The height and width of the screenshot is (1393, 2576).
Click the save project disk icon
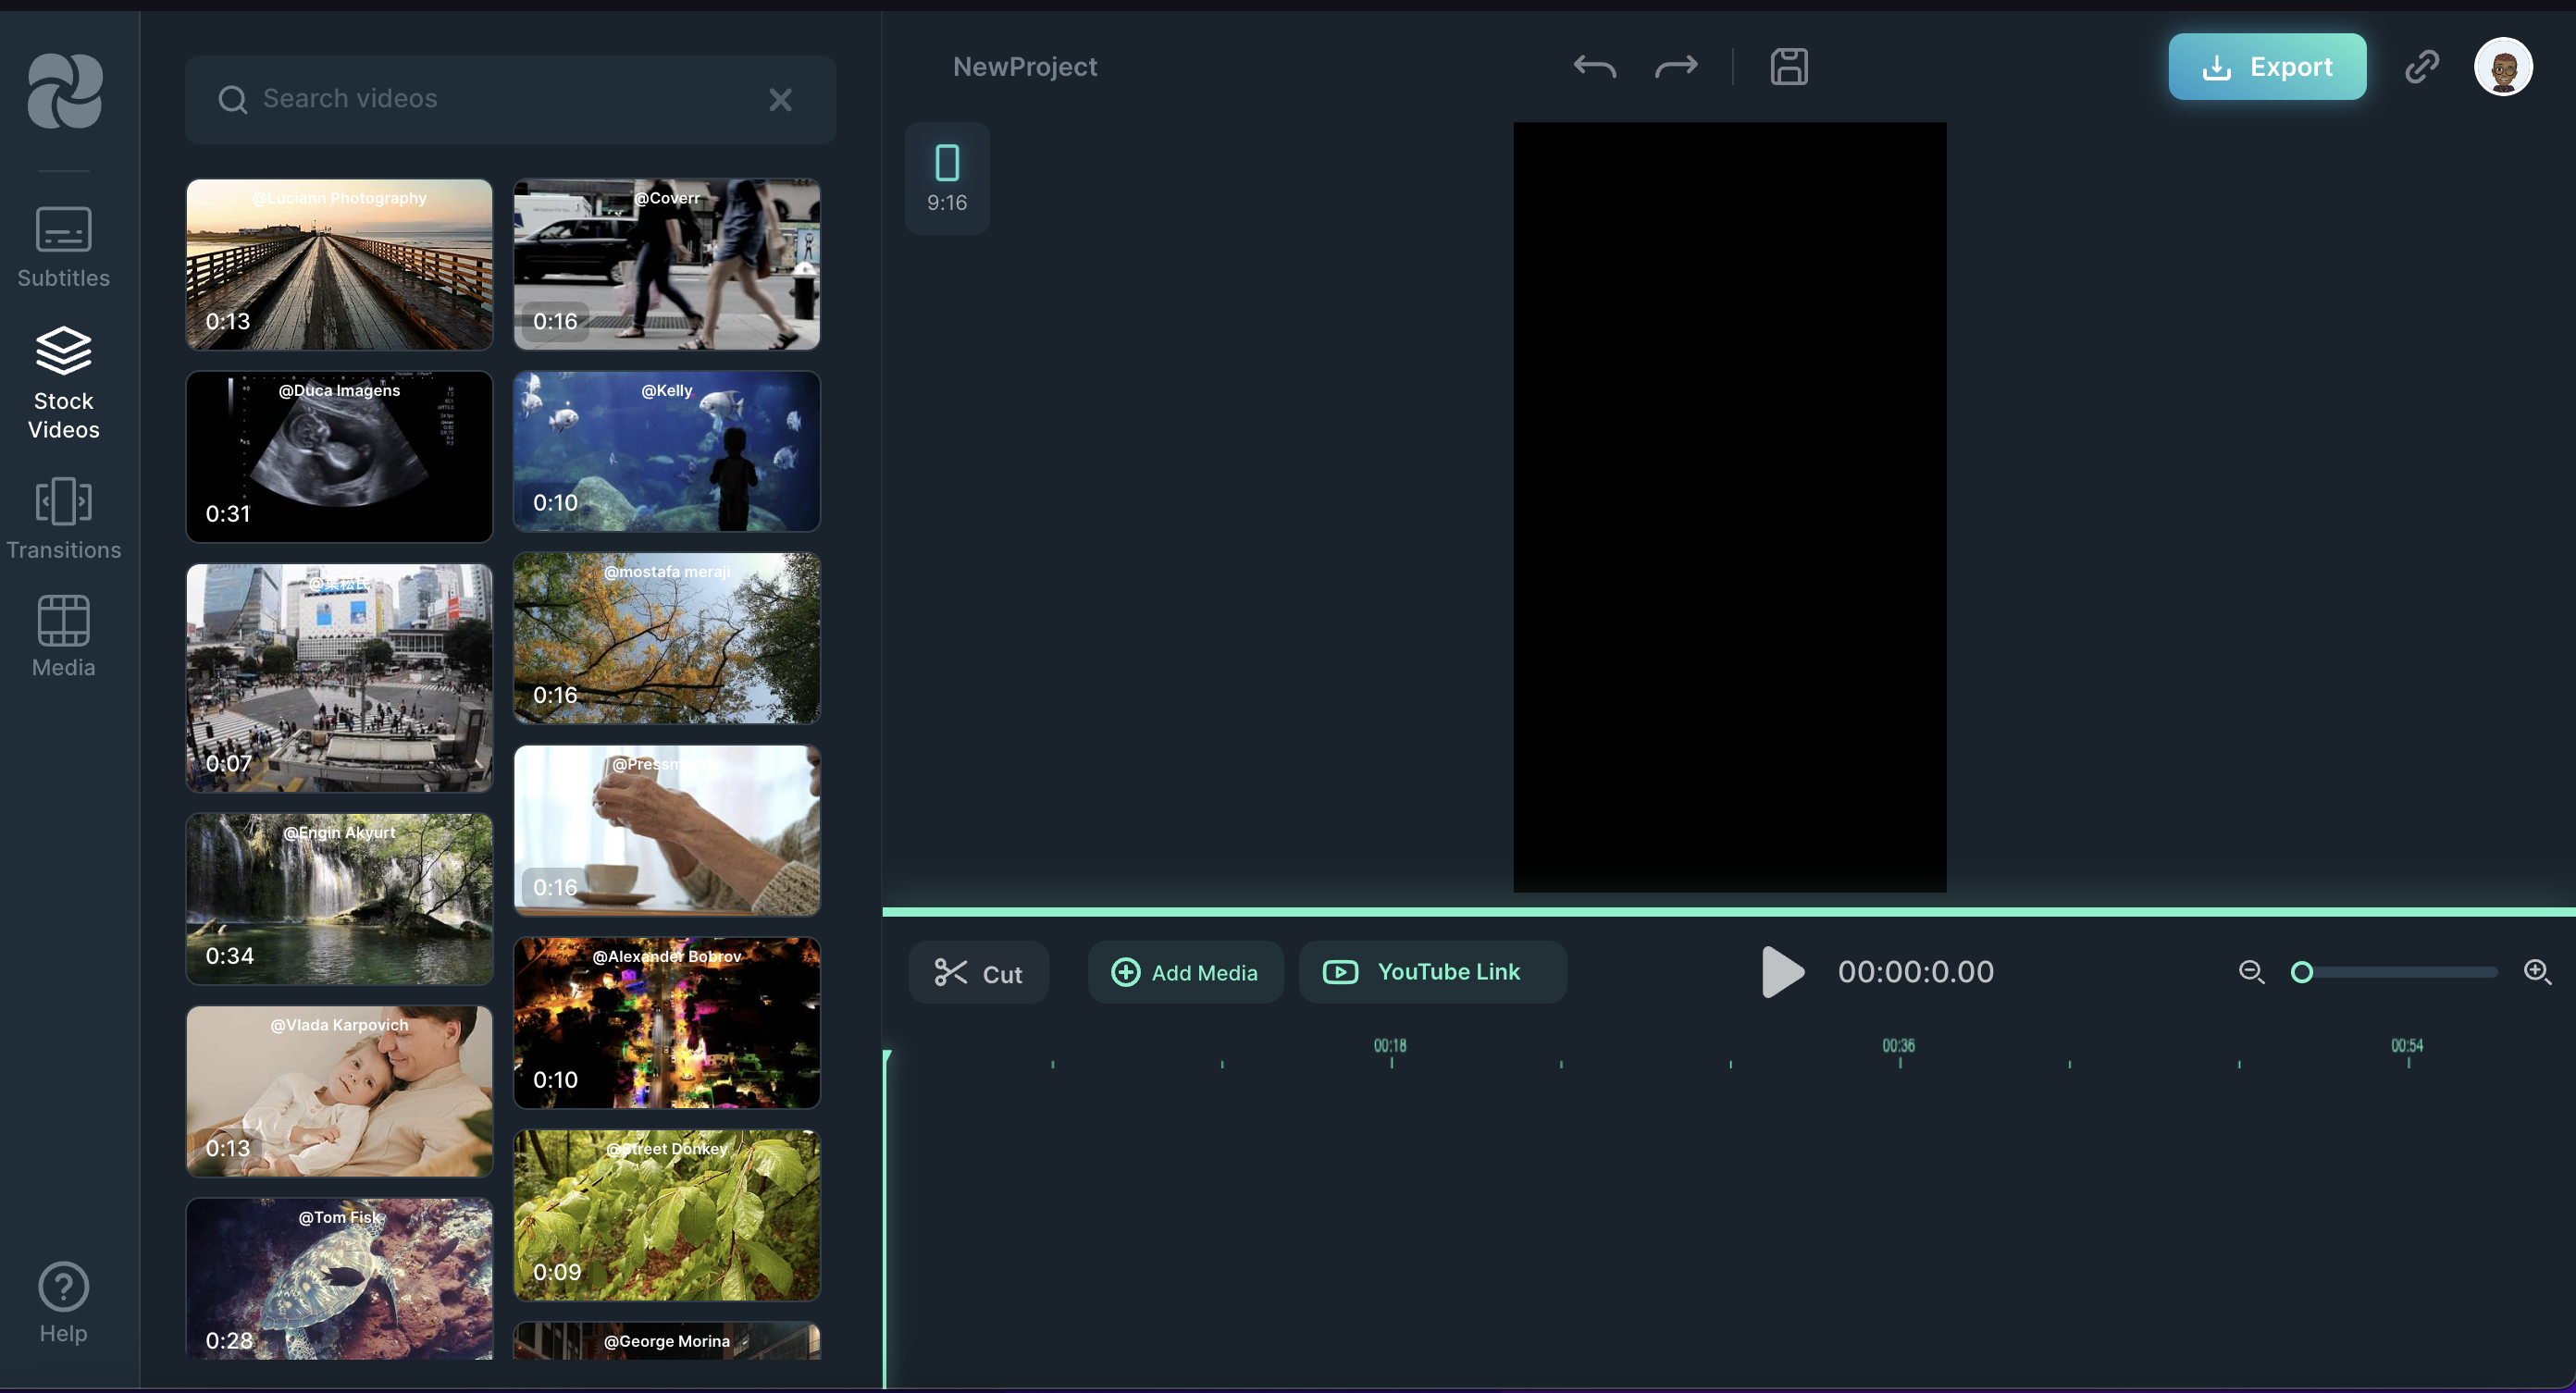click(x=1788, y=67)
